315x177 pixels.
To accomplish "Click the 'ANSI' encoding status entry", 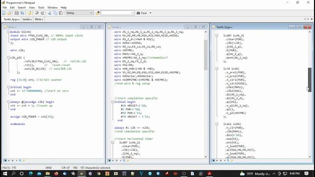I will point(49,168).
